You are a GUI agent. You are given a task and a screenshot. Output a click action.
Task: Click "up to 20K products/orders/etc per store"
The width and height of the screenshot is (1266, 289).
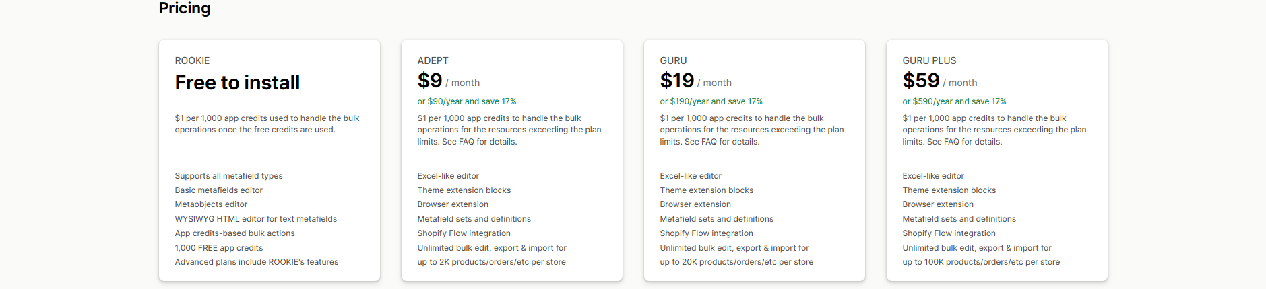tap(736, 262)
